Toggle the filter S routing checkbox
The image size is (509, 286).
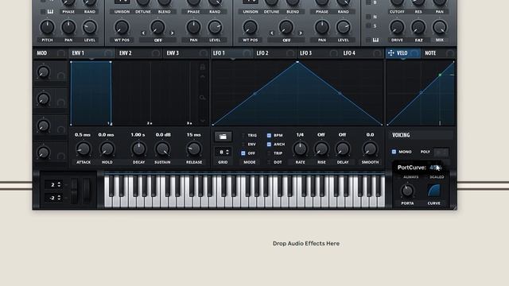point(368,25)
